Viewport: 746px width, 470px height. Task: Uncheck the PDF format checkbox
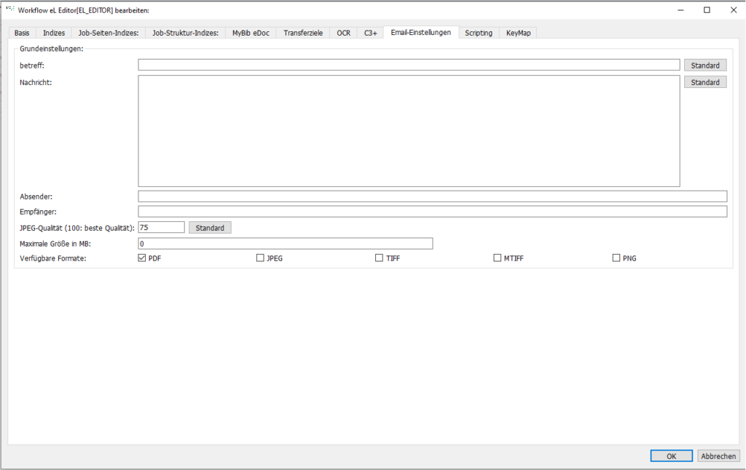[x=142, y=258]
